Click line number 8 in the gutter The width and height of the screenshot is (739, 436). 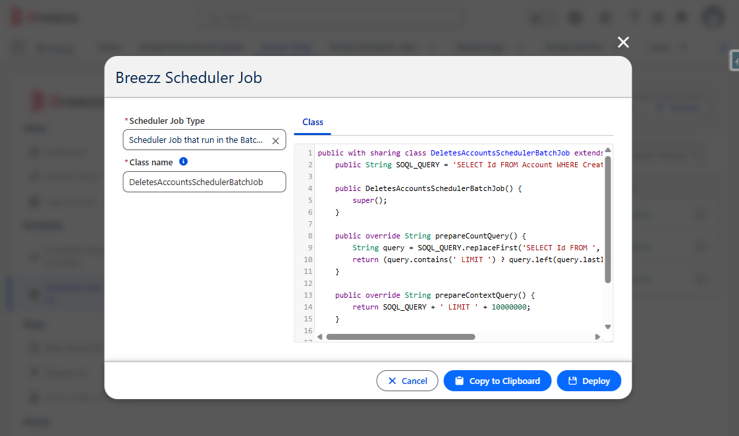pos(310,236)
